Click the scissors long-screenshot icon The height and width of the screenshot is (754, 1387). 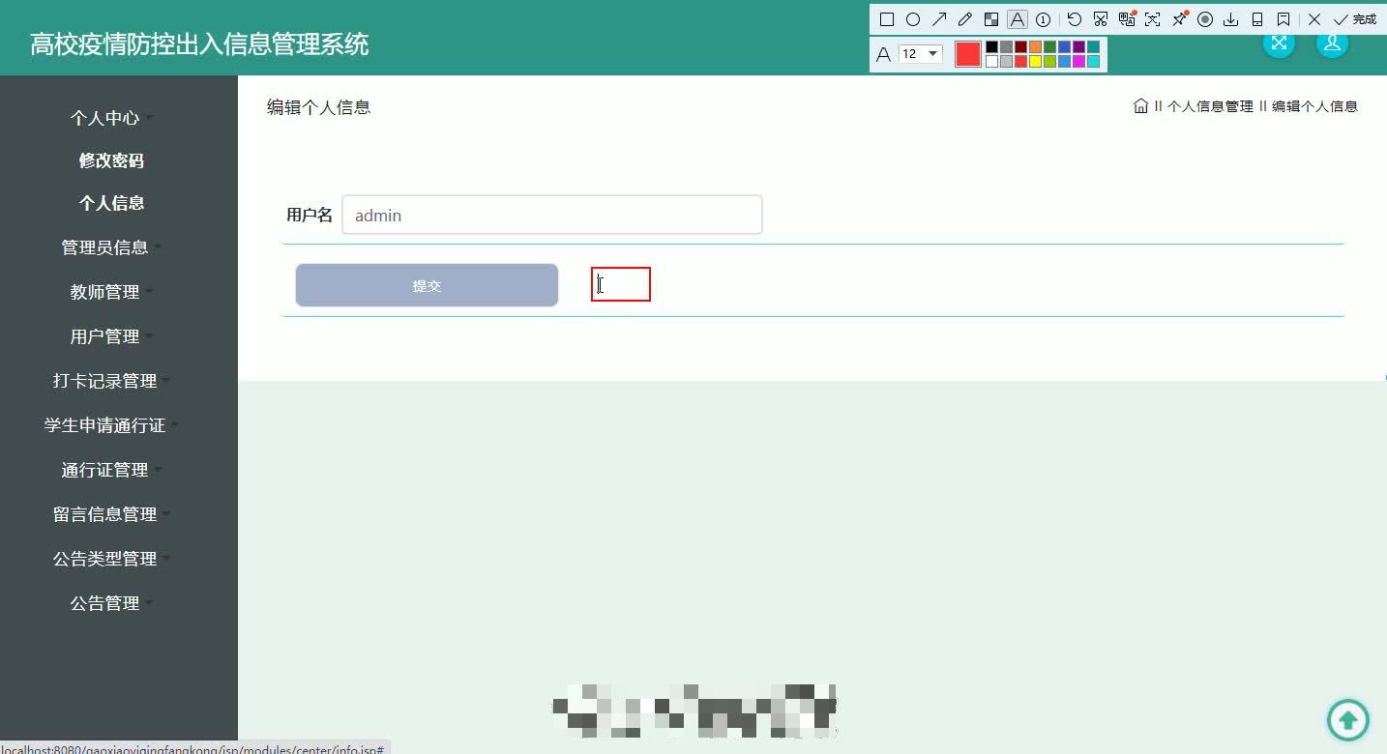coord(1101,19)
